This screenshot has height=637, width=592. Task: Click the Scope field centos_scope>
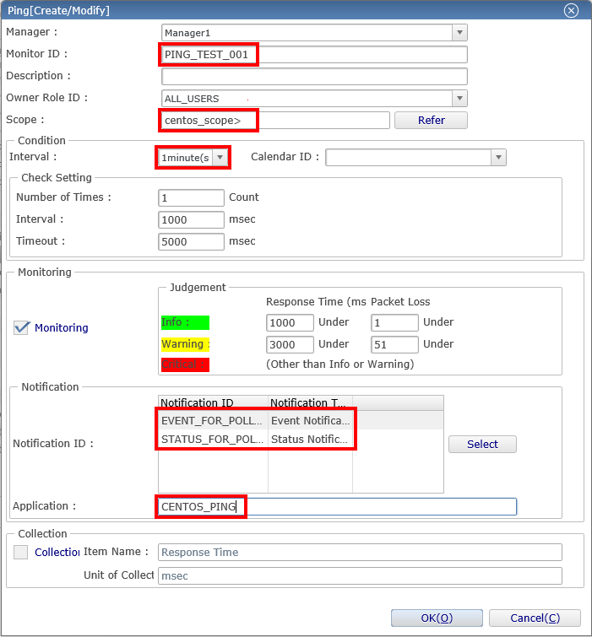point(275,121)
